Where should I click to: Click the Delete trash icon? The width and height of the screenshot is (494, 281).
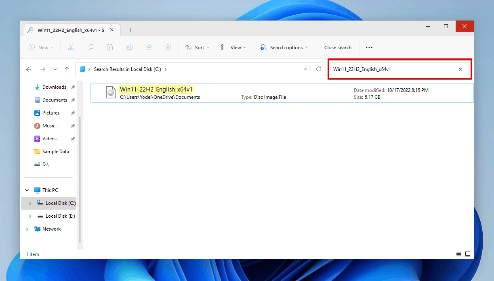pos(168,48)
